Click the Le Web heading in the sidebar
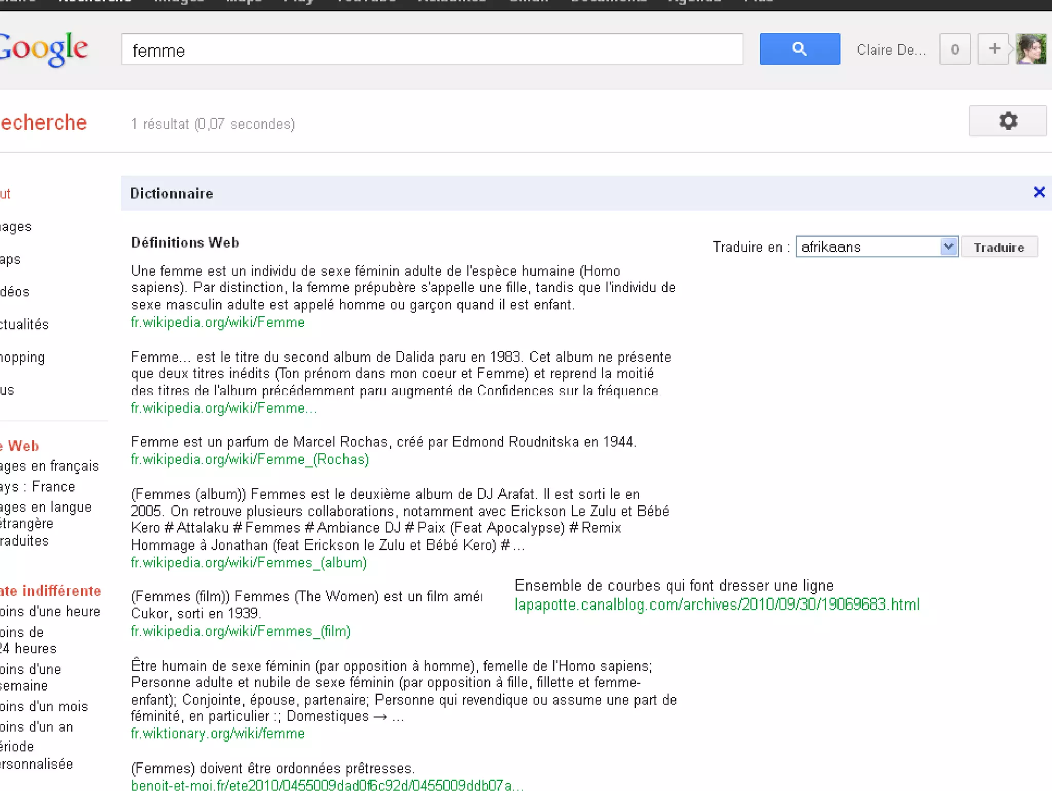 [20, 446]
